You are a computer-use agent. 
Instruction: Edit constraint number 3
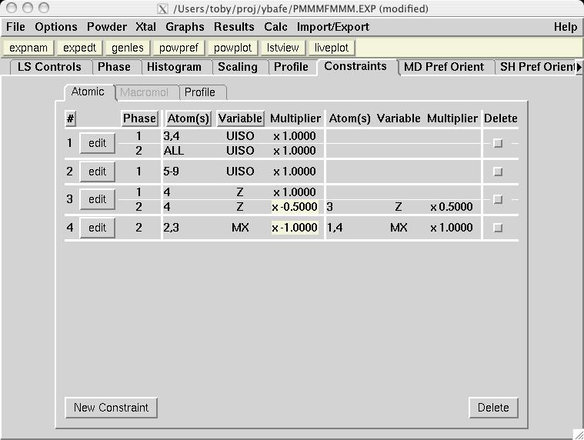[x=97, y=199]
